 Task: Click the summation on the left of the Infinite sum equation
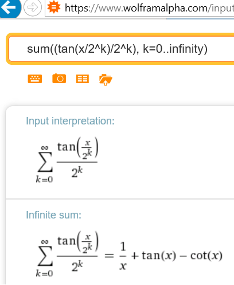coord(67,254)
